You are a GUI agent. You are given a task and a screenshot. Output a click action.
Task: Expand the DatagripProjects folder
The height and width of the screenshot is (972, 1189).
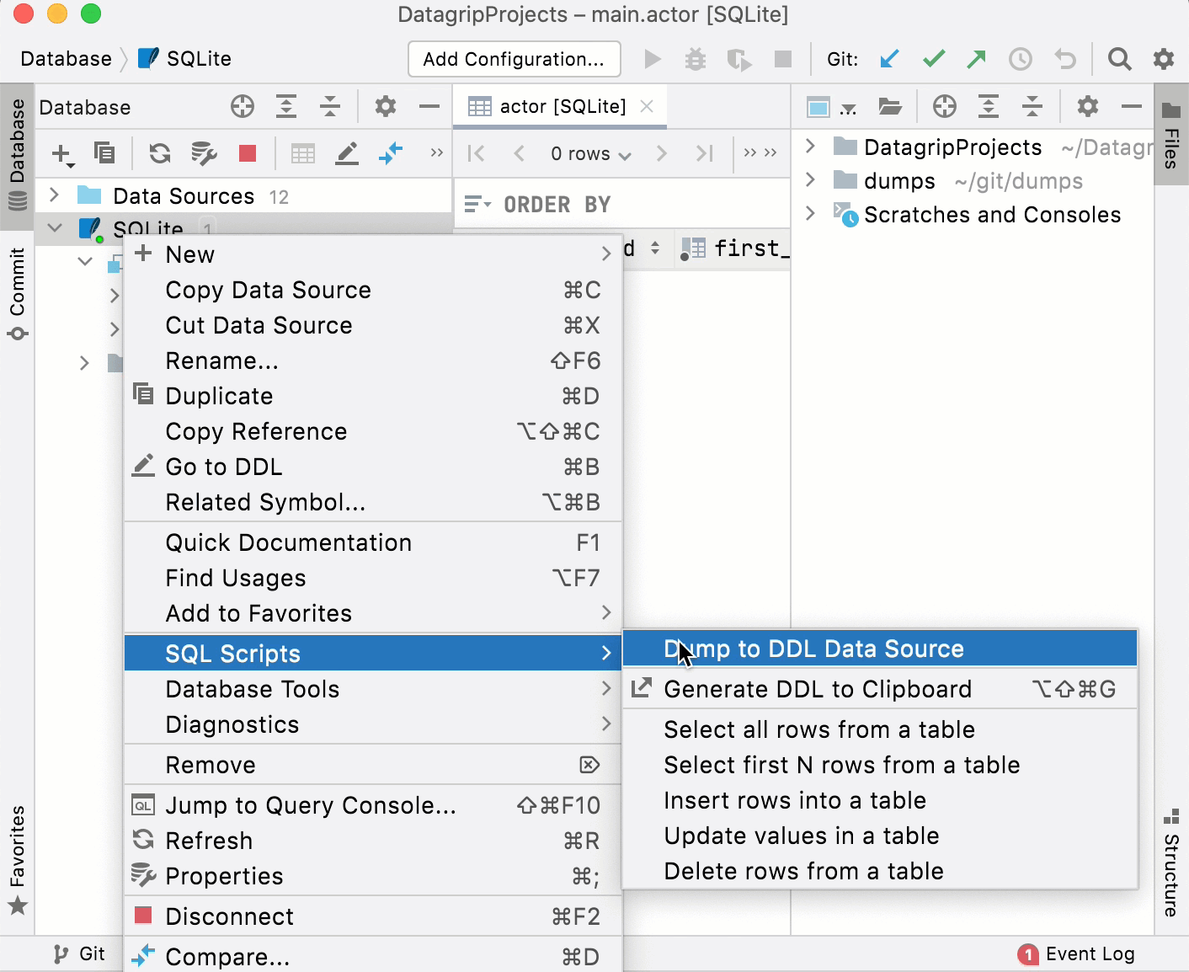(811, 147)
